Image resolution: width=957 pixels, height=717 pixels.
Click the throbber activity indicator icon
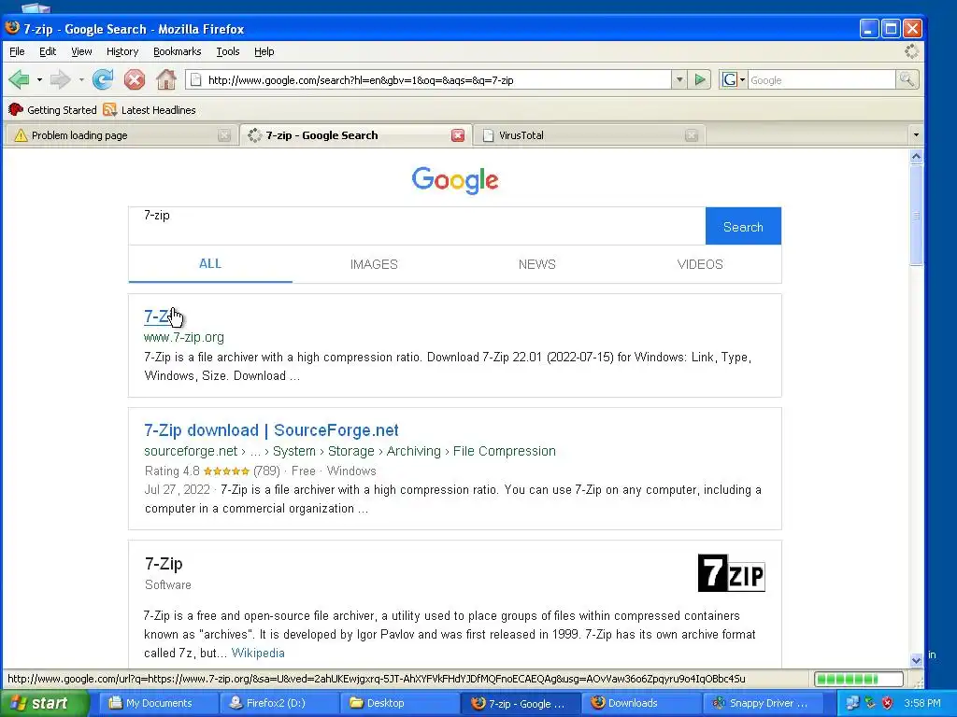[x=911, y=51]
